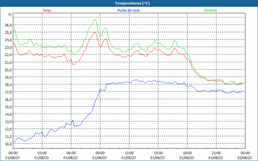258x161 pixels.
Task: Click the 02/08/23 date label
Action: pos(245,158)
